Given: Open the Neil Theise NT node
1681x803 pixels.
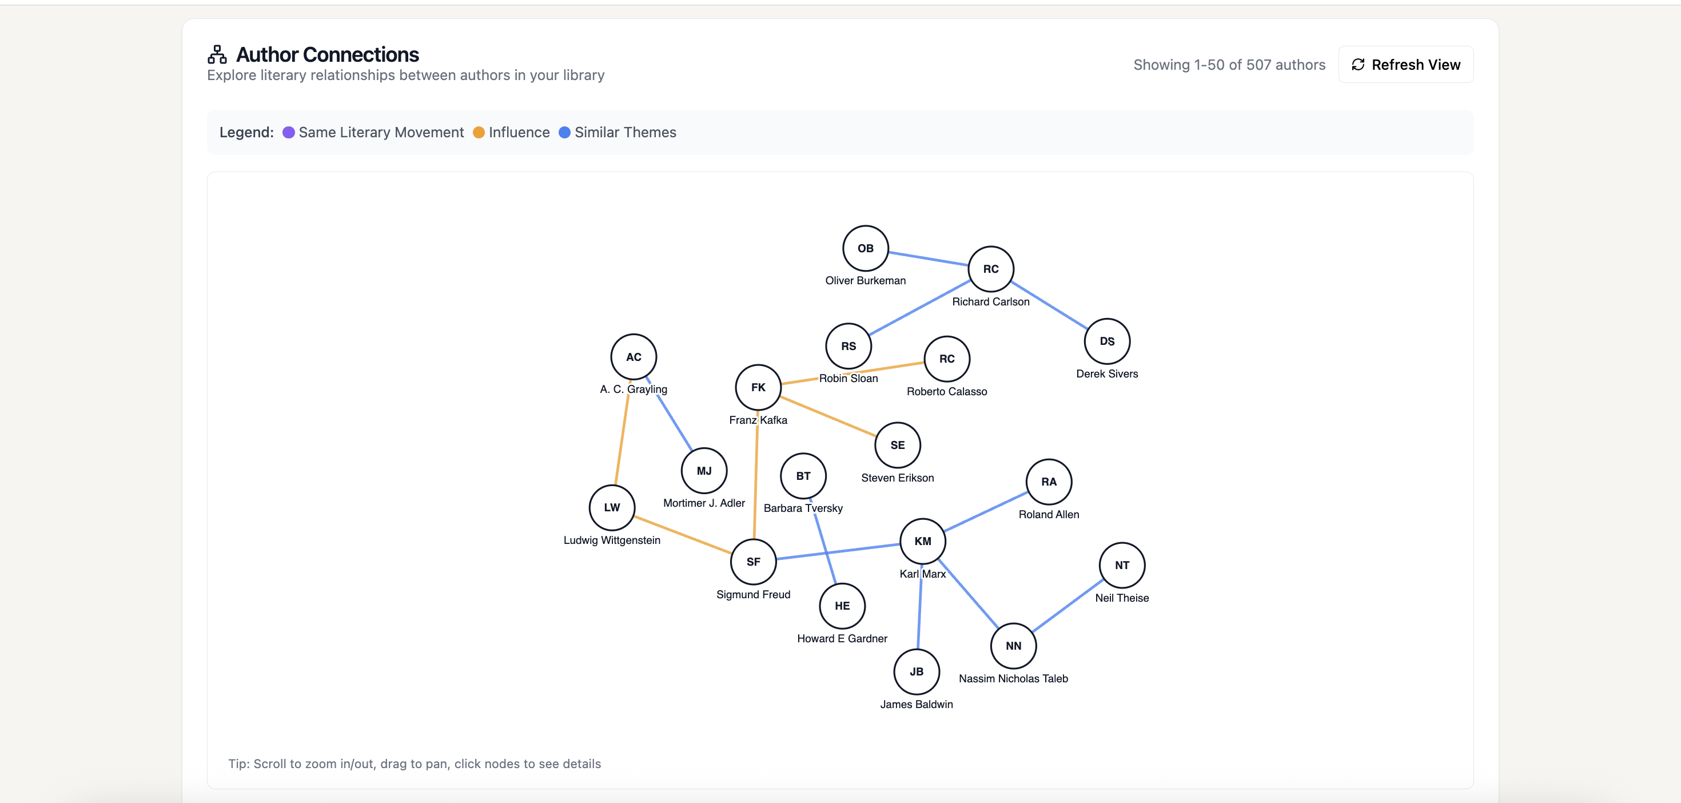Looking at the screenshot, I should click(1122, 566).
